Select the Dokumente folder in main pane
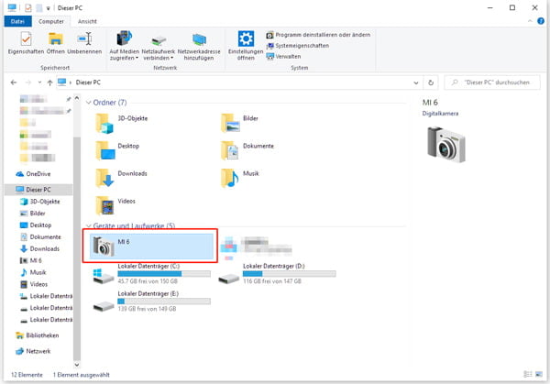This screenshot has height=384, width=550. (247, 150)
